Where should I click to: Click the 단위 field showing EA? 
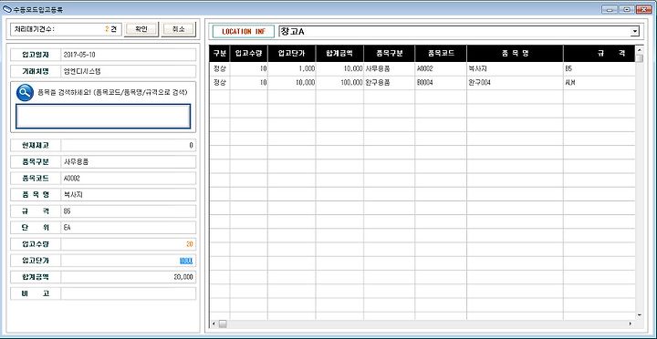(x=129, y=228)
